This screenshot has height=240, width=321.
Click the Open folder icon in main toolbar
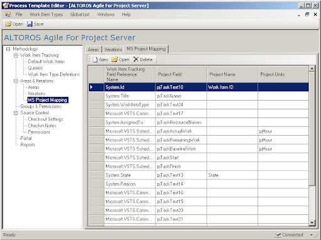coord(8,24)
